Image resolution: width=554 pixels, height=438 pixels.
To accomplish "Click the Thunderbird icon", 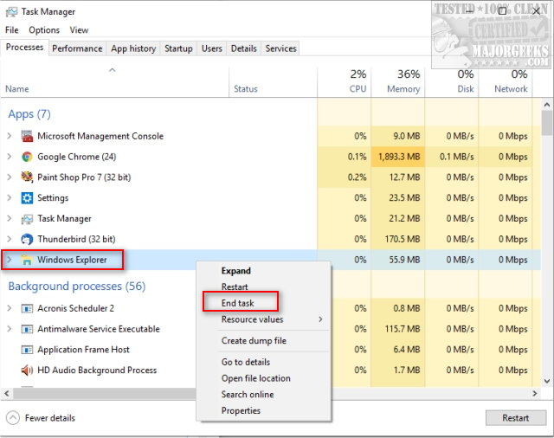I will (x=27, y=240).
